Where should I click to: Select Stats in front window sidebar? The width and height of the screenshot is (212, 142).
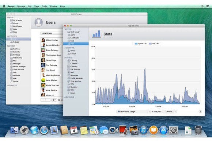click(x=76, y=44)
